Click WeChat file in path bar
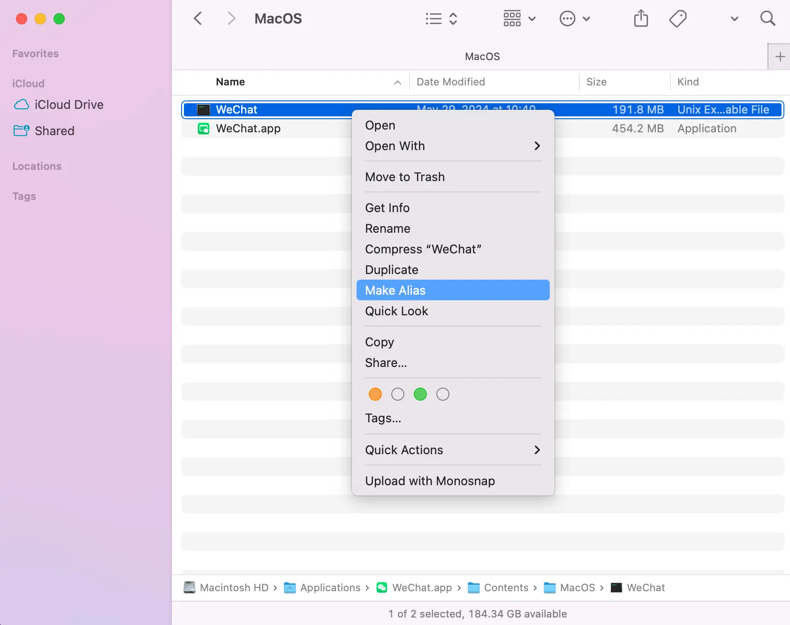This screenshot has height=625, width=790. [x=638, y=588]
